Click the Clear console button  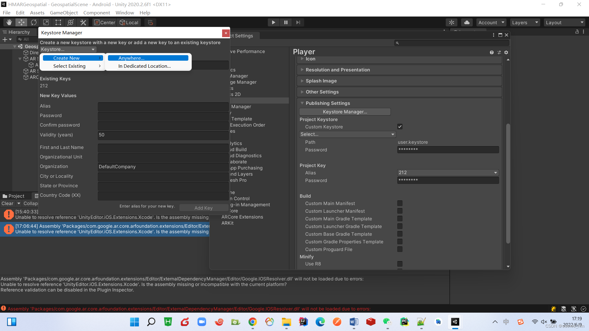tap(7, 204)
